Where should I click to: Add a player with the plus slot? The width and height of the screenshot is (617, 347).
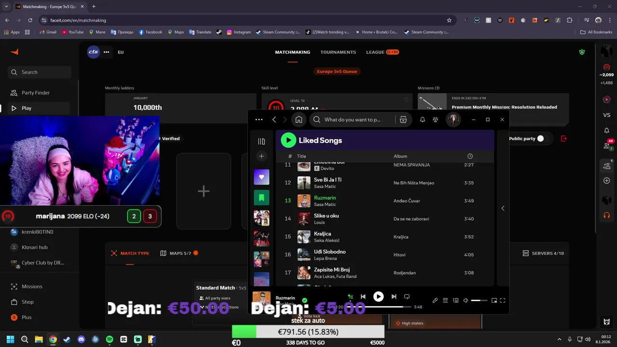[203, 191]
